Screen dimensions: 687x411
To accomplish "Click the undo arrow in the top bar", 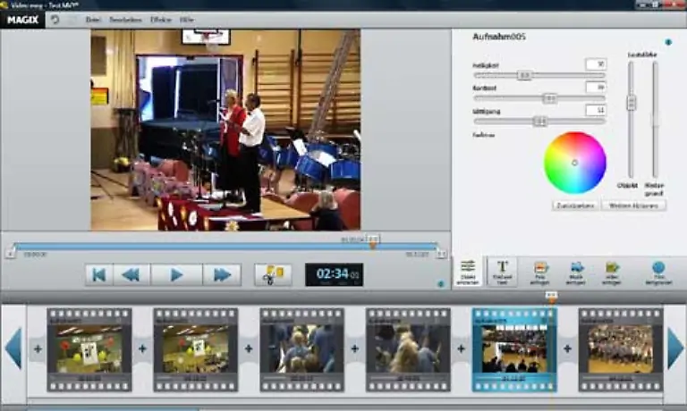I will click(x=55, y=19).
